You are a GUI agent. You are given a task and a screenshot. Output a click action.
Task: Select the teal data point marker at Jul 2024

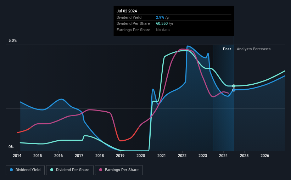pos(234,86)
